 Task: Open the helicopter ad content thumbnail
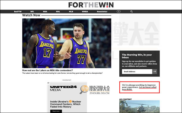click(x=139, y=106)
